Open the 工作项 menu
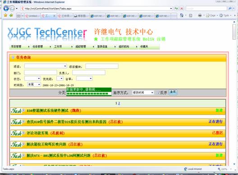Screen dimensions: 238x175 [63, 46]
